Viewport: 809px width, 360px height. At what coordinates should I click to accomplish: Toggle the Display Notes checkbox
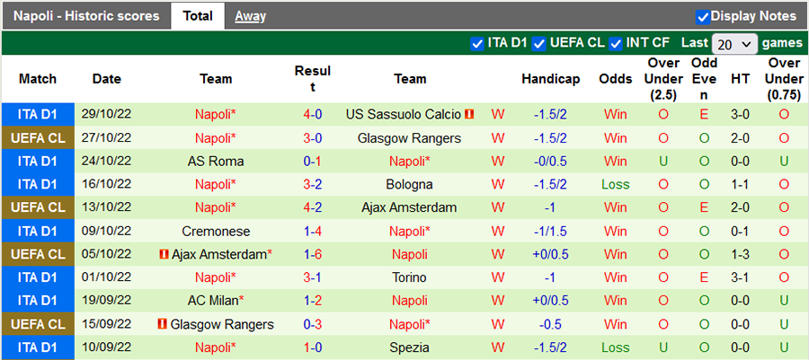pos(703,16)
